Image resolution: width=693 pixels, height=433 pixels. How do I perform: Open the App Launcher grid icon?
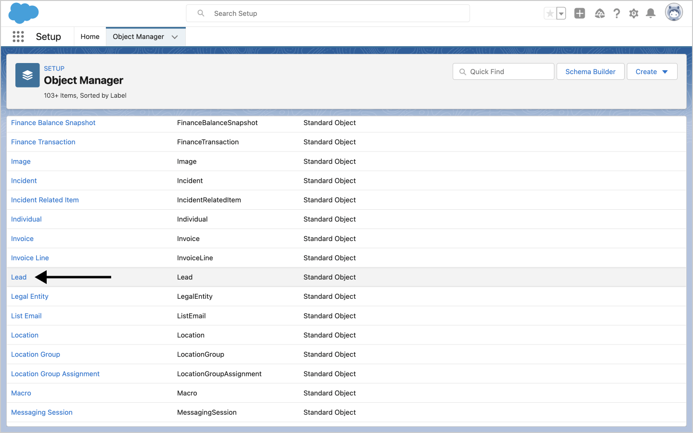click(x=18, y=37)
